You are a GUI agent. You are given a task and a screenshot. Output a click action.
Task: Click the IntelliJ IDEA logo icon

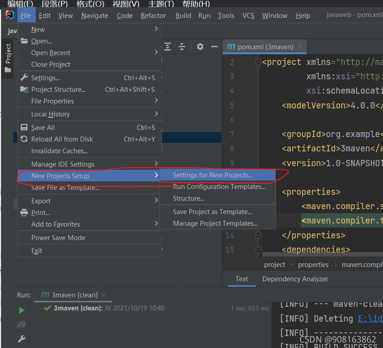(9, 15)
